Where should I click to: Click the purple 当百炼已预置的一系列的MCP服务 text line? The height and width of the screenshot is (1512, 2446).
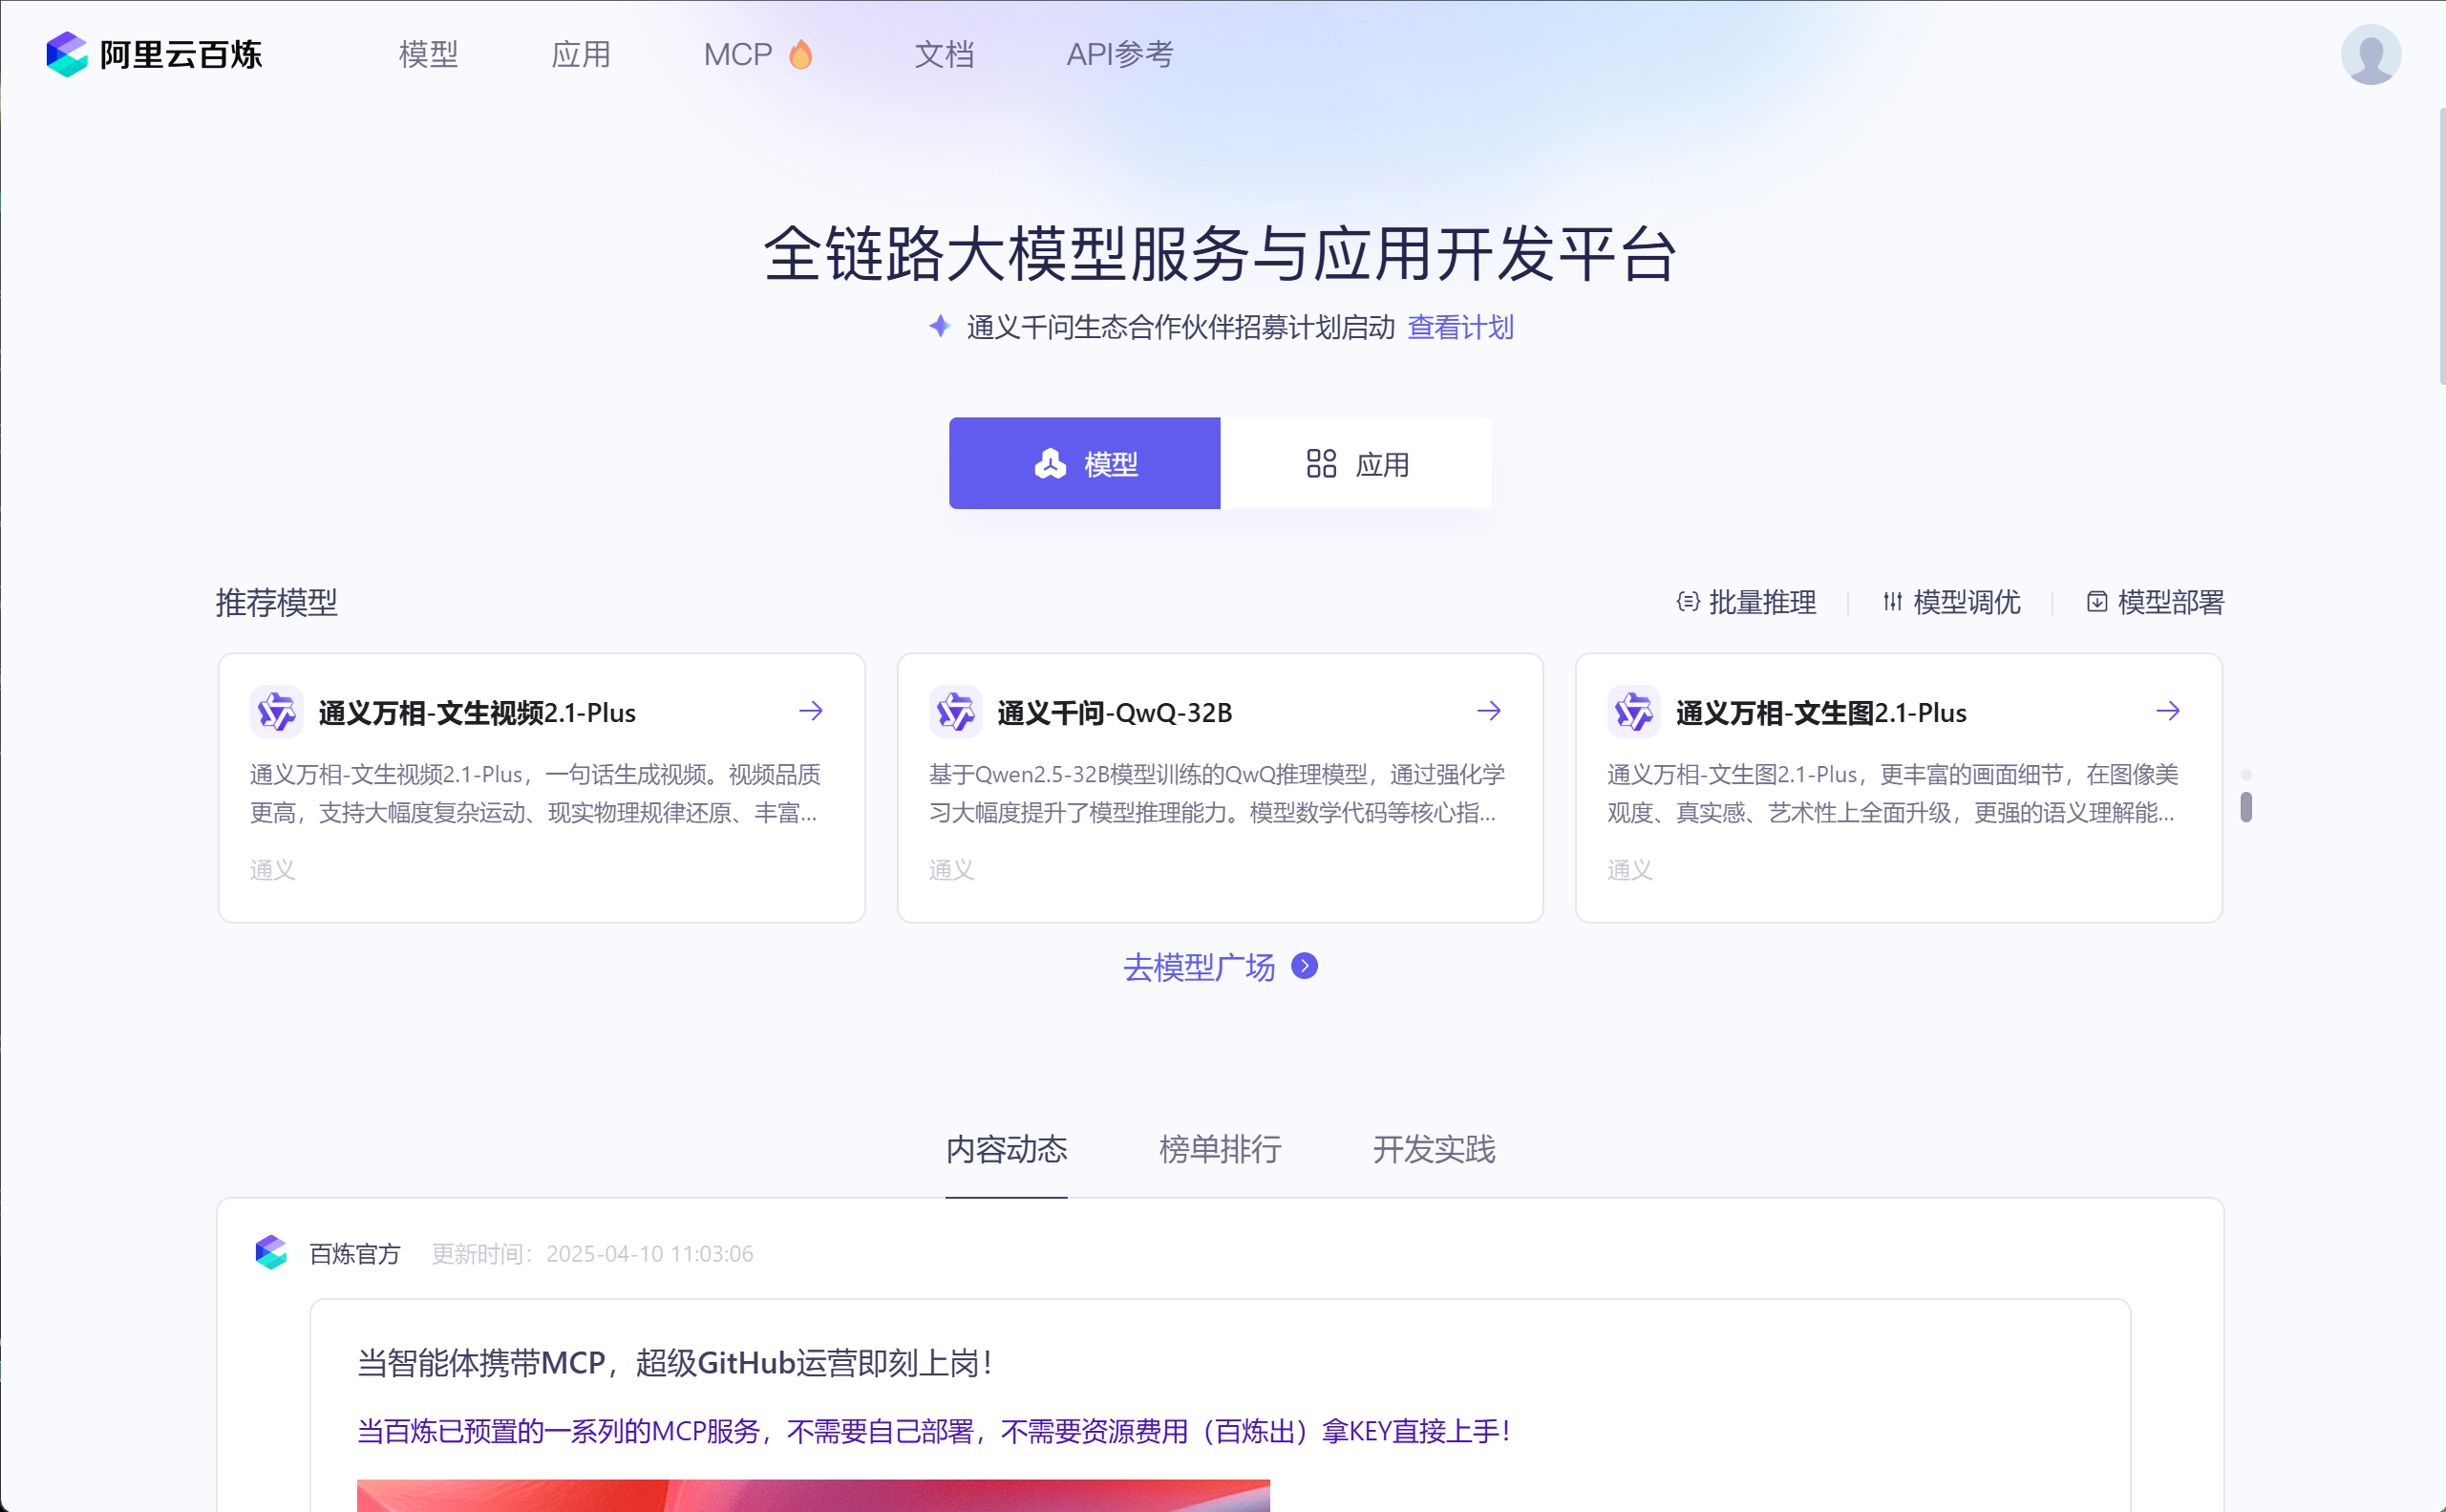[x=934, y=1431]
